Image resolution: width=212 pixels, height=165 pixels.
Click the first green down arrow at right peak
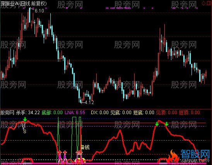(x=157, y=123)
